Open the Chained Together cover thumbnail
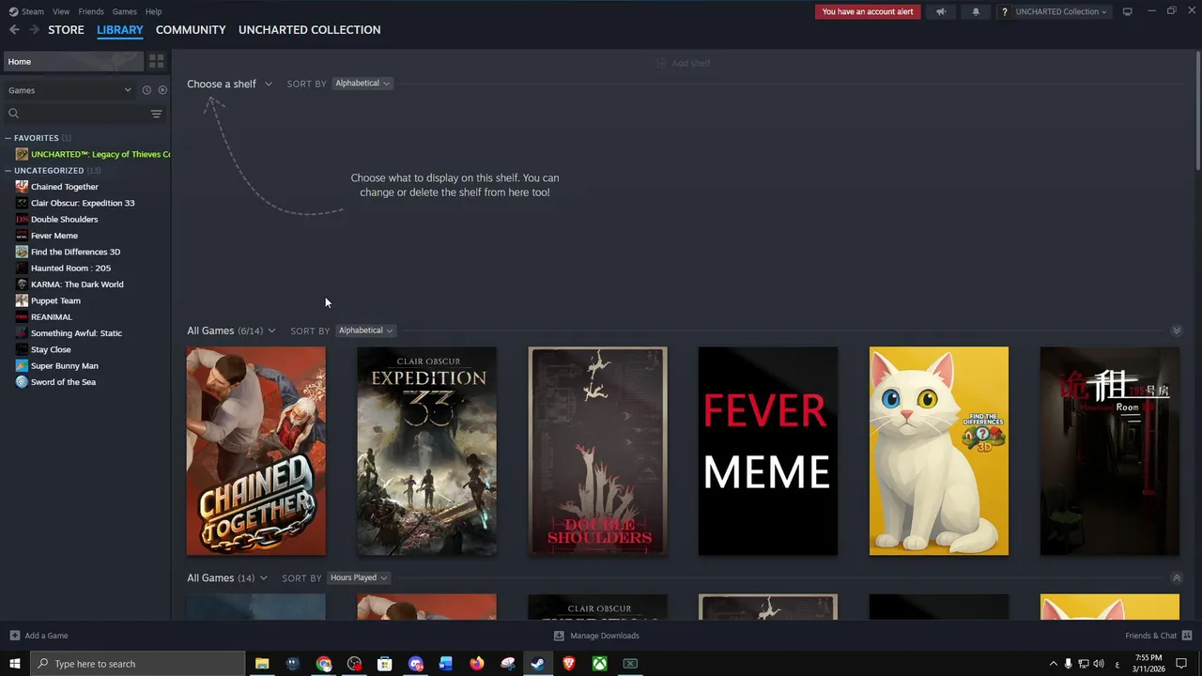Viewport: 1202px width, 676px height. 256,452
